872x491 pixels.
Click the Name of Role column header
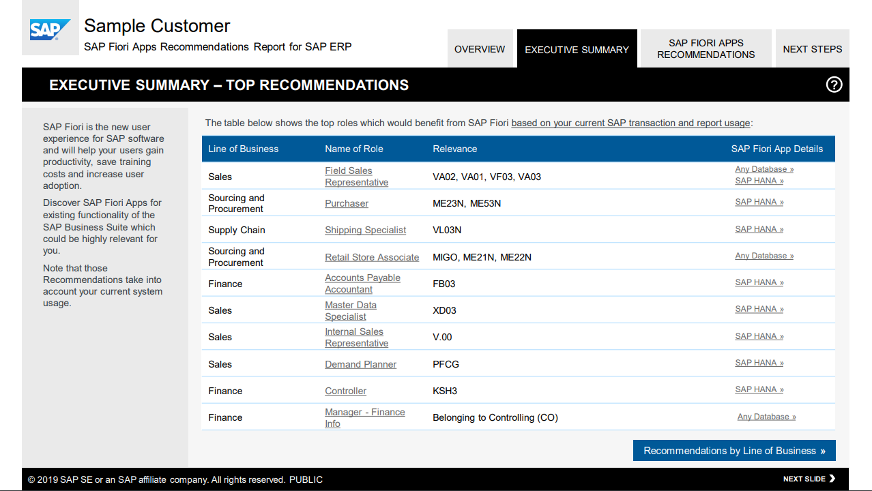[x=354, y=149]
